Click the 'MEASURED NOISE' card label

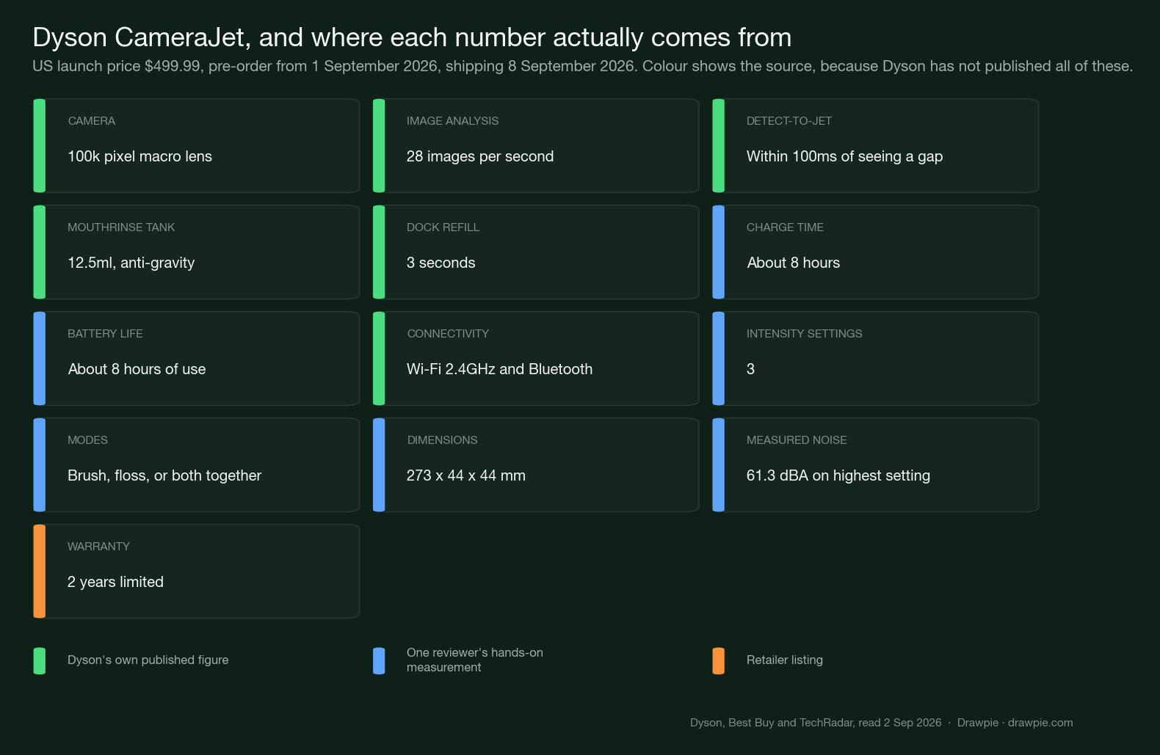797,440
